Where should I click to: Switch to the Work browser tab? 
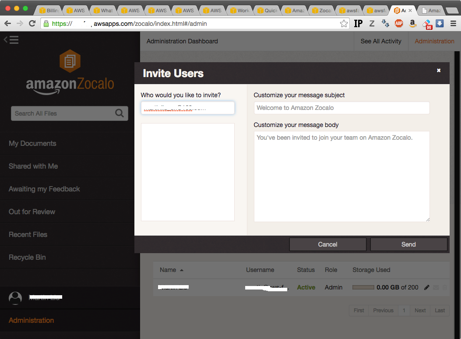[239, 11]
